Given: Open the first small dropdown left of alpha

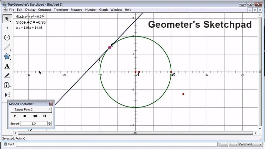Looking at the screenshot, I should point(223,144).
